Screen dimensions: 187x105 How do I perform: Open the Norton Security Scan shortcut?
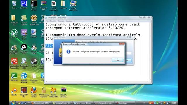pyautogui.click(x=34, y=20)
